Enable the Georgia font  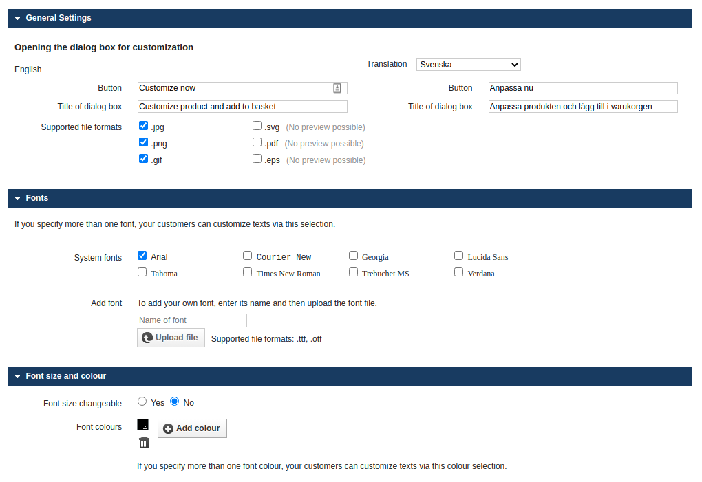pyautogui.click(x=353, y=256)
